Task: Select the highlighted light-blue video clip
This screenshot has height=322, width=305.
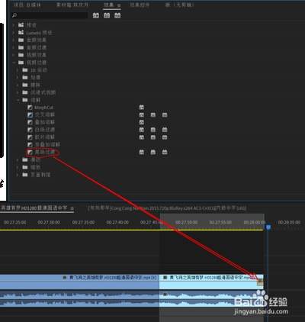Action: 211,282
